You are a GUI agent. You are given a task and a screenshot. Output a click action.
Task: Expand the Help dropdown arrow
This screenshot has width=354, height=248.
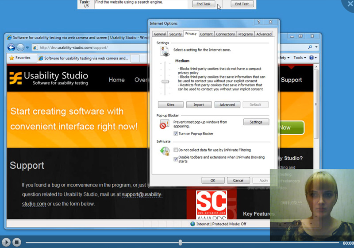point(316,58)
